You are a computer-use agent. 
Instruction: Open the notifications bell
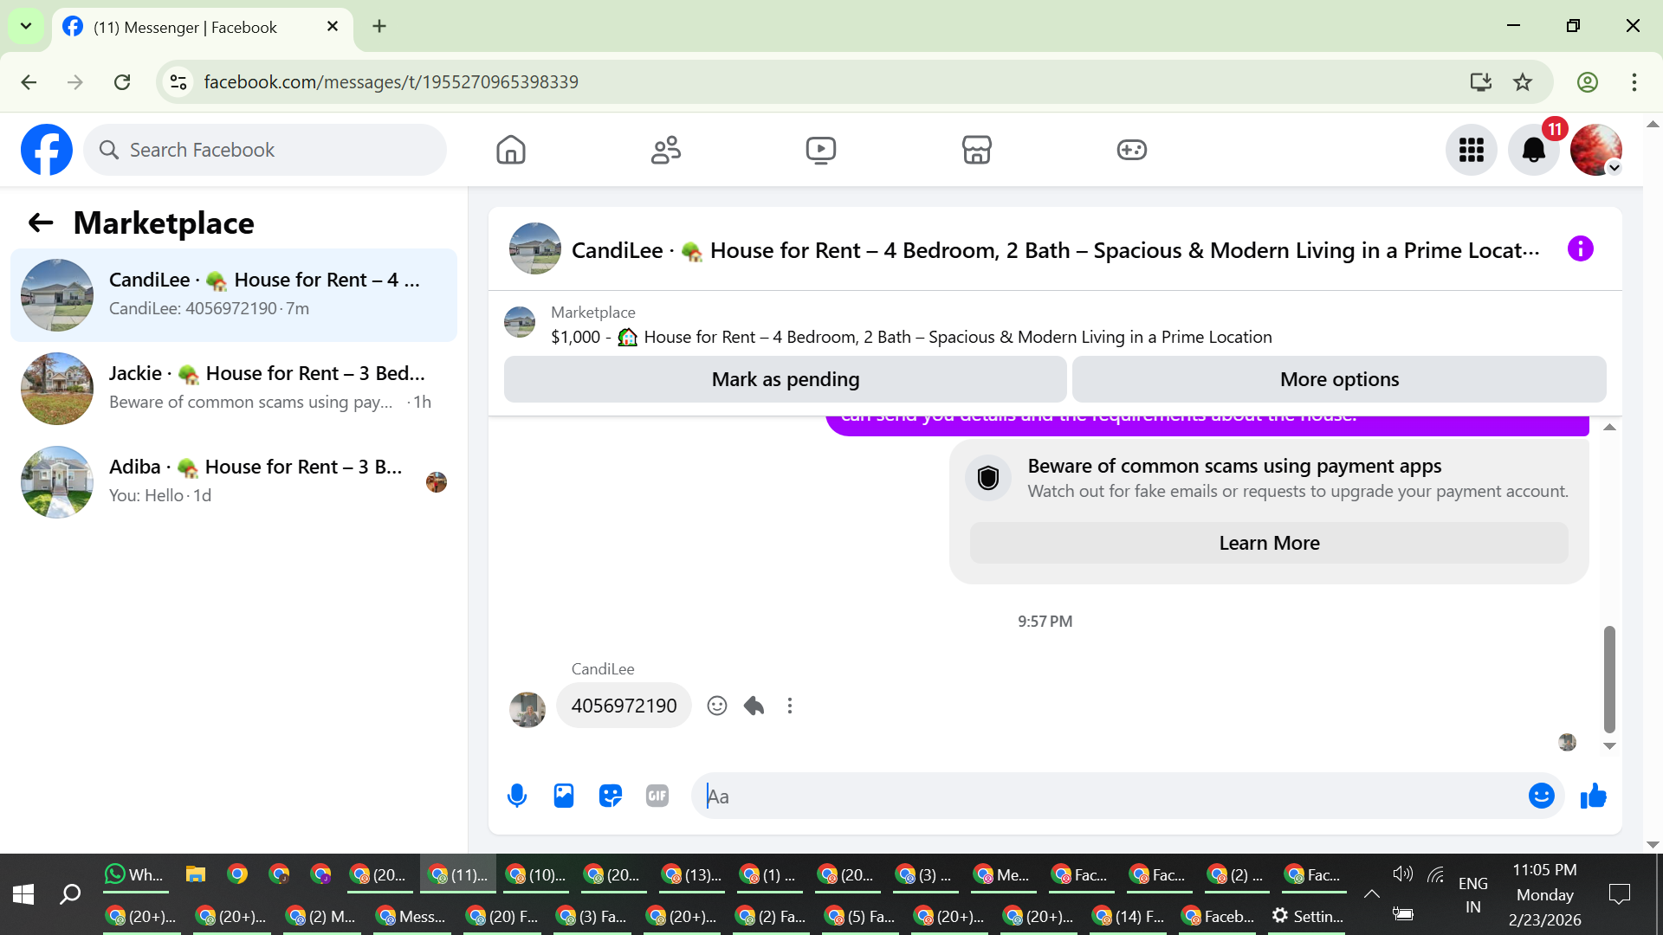1534,150
